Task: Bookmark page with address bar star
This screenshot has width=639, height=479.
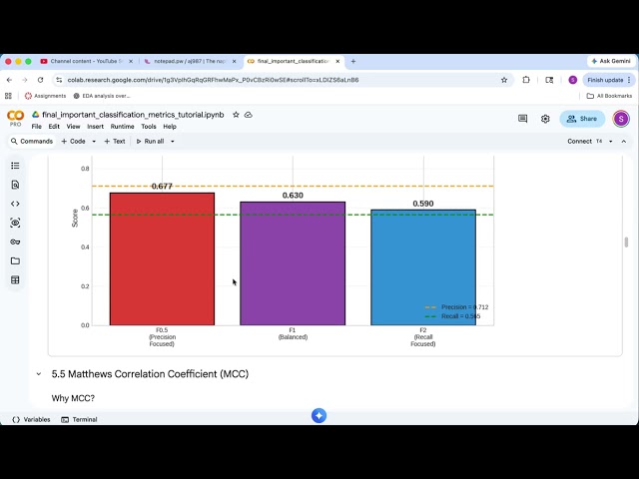Action: (x=504, y=80)
